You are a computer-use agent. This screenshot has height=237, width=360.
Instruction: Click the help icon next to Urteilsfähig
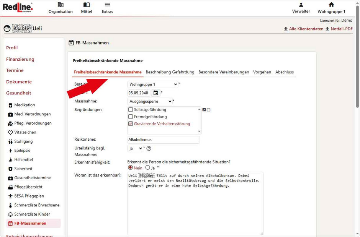(x=149, y=148)
